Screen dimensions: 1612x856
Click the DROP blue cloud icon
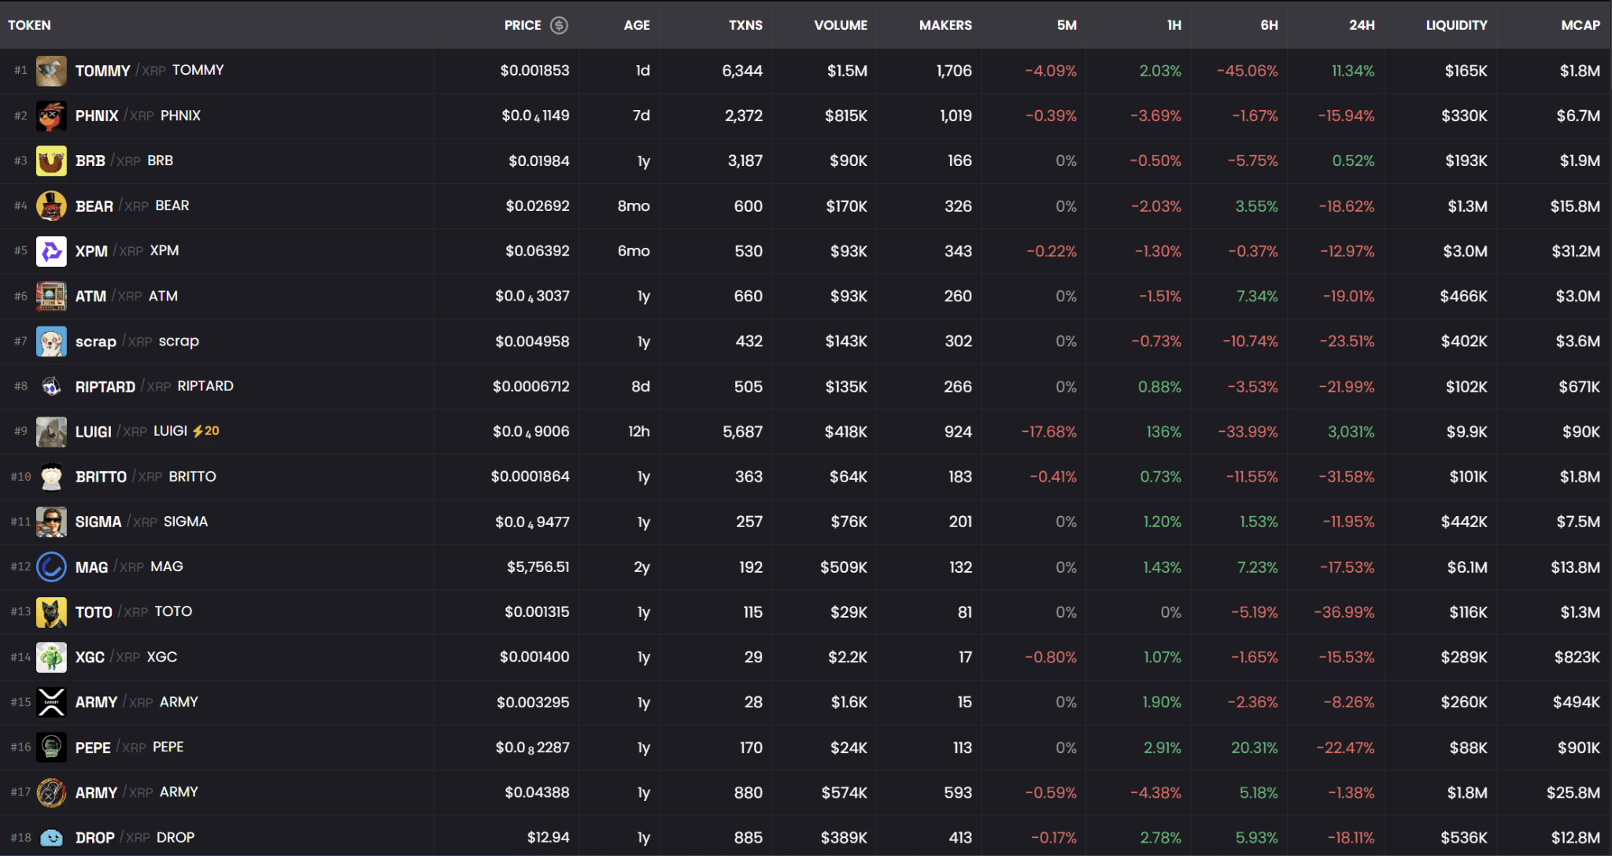[x=51, y=837]
